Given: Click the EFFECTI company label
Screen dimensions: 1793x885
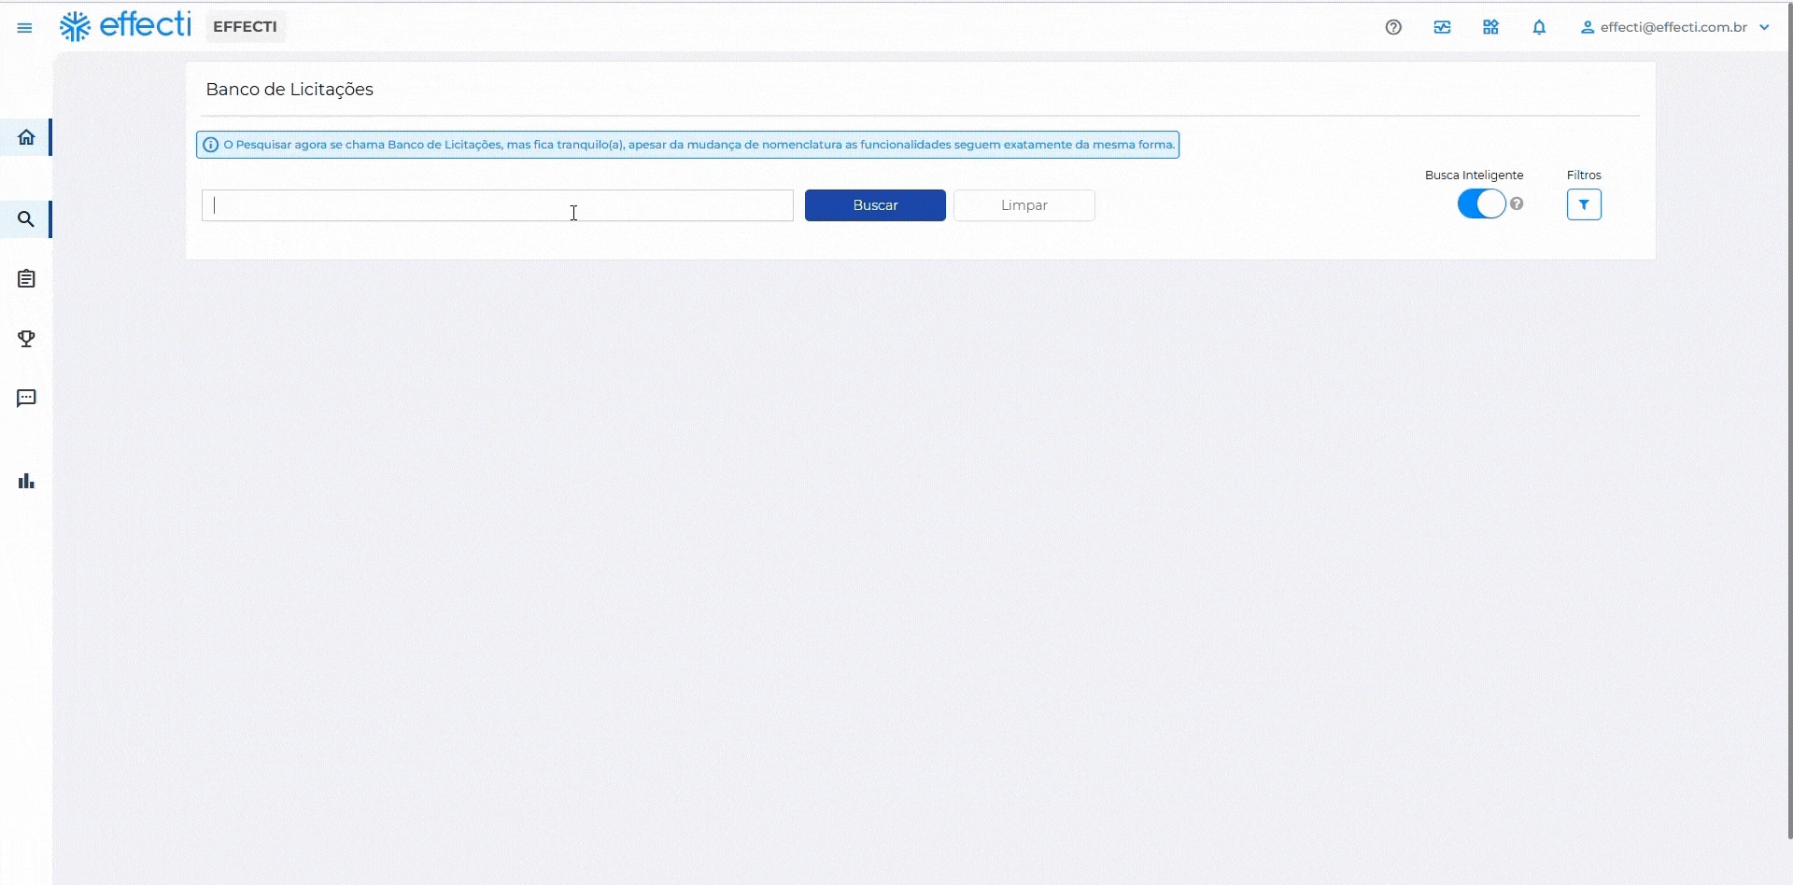Looking at the screenshot, I should (245, 27).
